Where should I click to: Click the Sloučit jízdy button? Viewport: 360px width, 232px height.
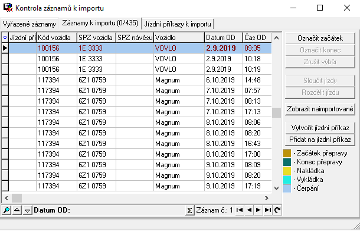point(320,81)
